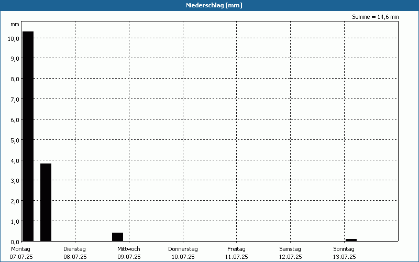Image resolution: width=419 pixels, height=262 pixels.
Task: Select the Donnerstag day label
Action: (x=183, y=249)
